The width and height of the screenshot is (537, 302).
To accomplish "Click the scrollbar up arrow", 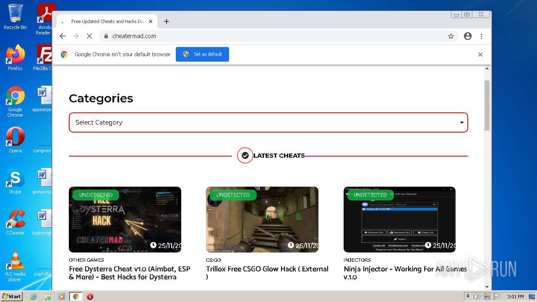I will [x=487, y=68].
